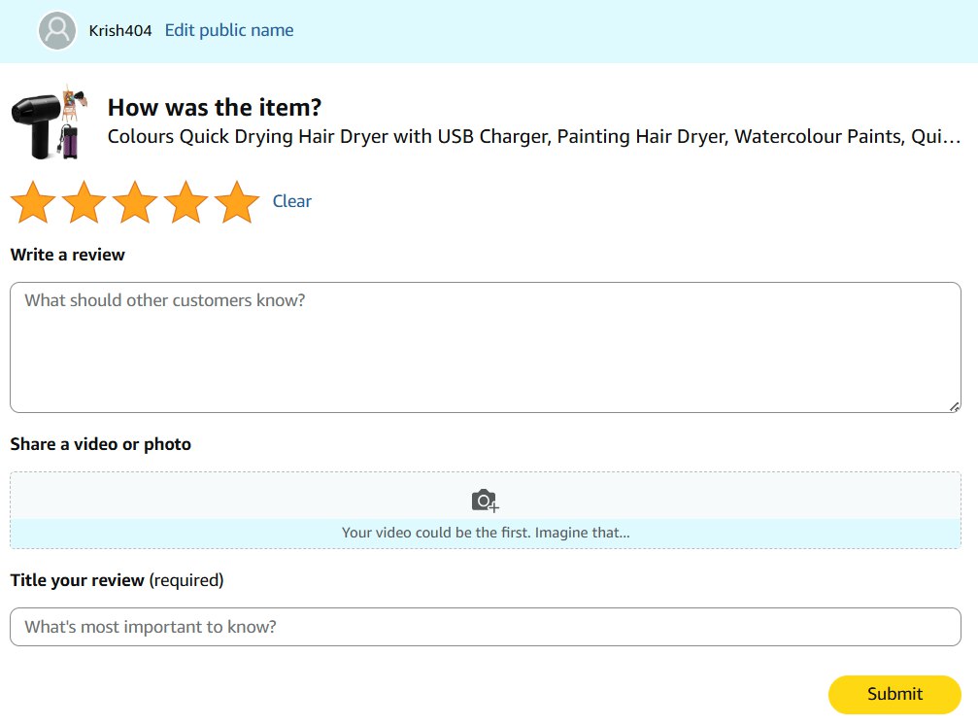Click the Colours Quick Drying Hair Dryer title
978x726 pixels.
[x=533, y=137]
